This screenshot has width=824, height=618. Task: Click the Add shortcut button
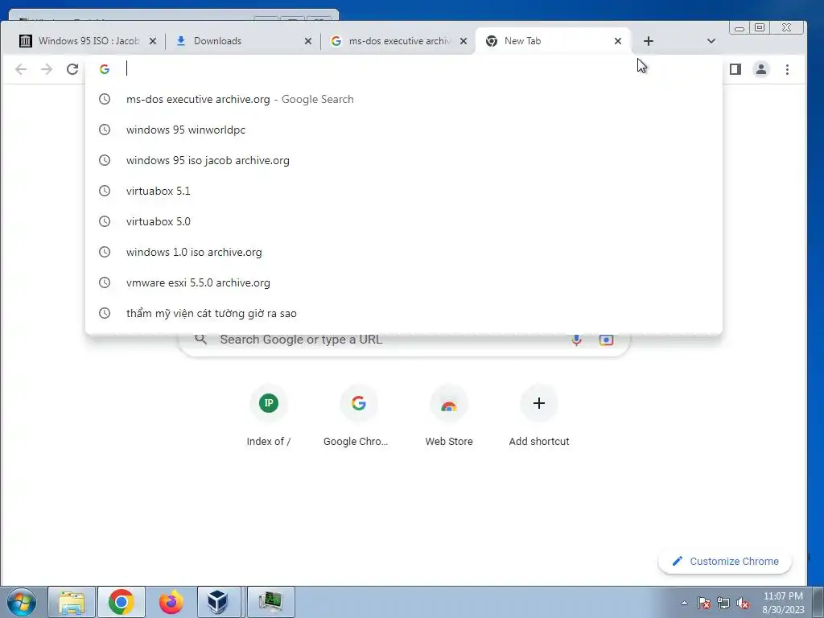pyautogui.click(x=538, y=416)
